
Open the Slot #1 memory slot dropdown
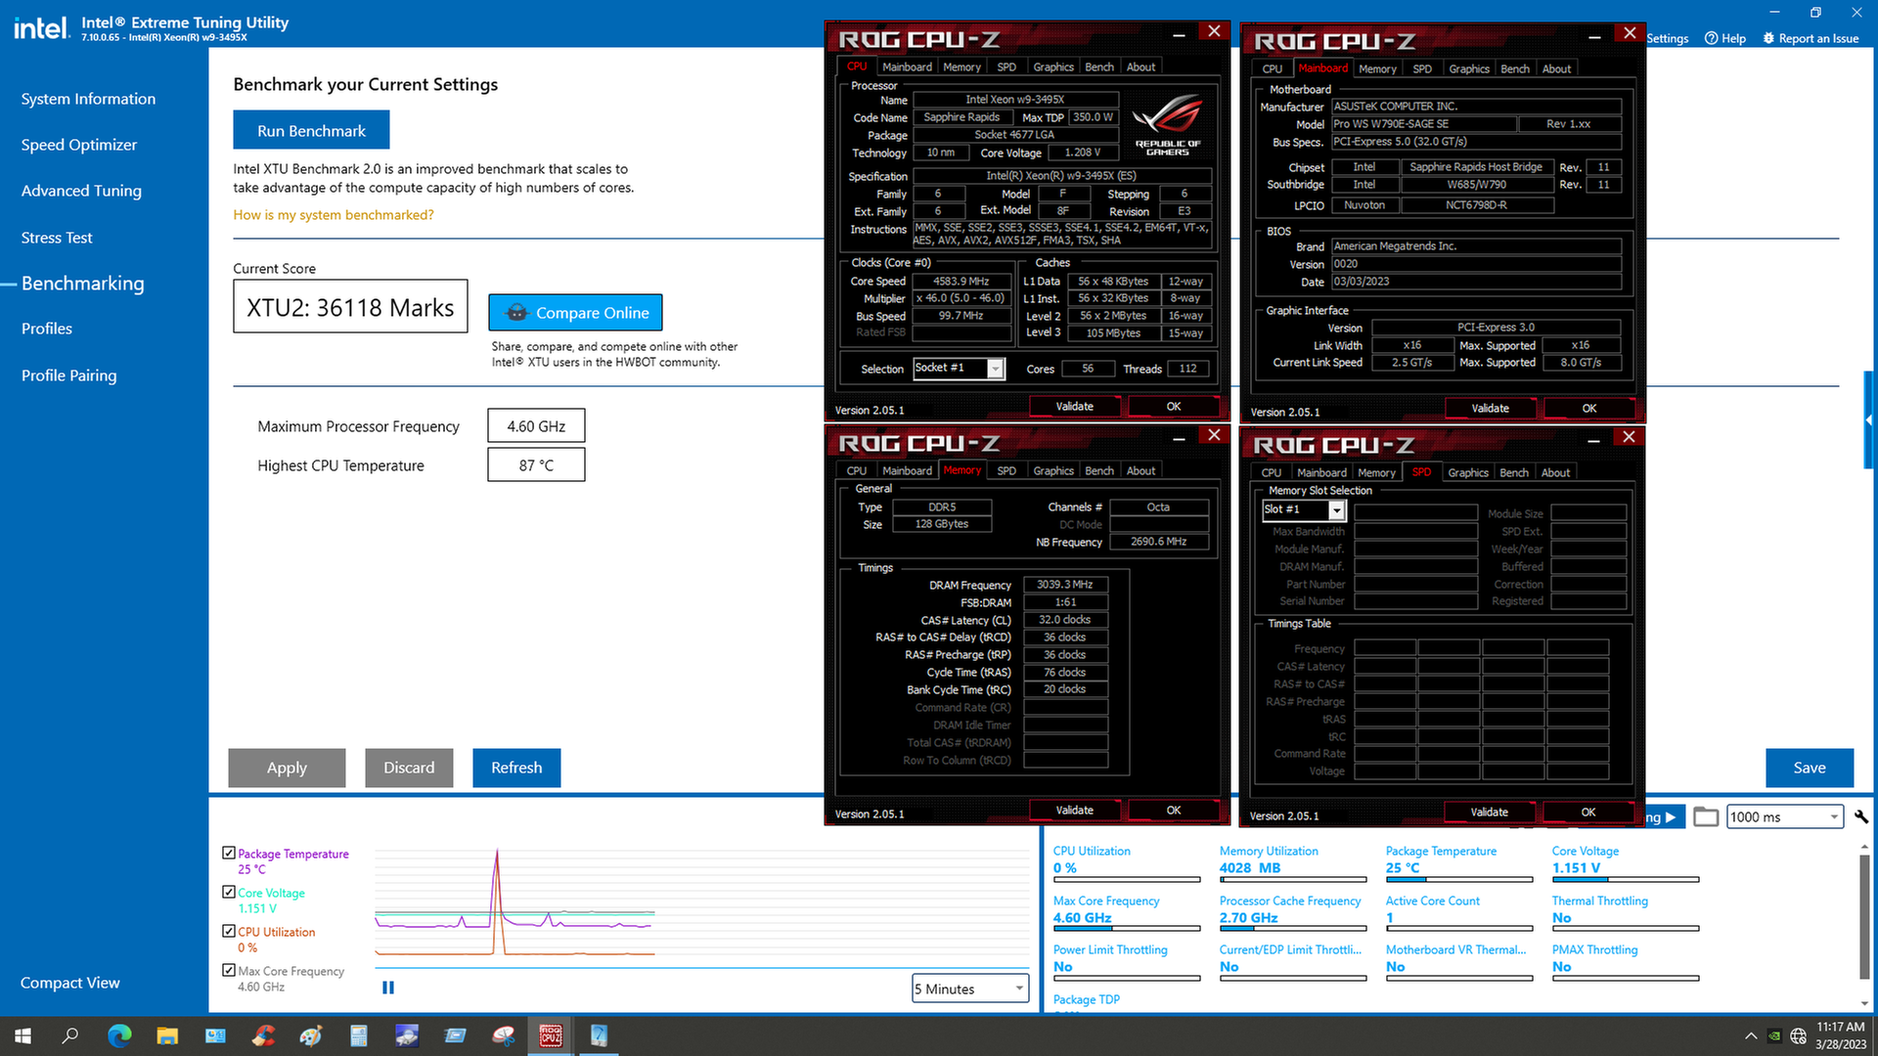(x=1304, y=509)
